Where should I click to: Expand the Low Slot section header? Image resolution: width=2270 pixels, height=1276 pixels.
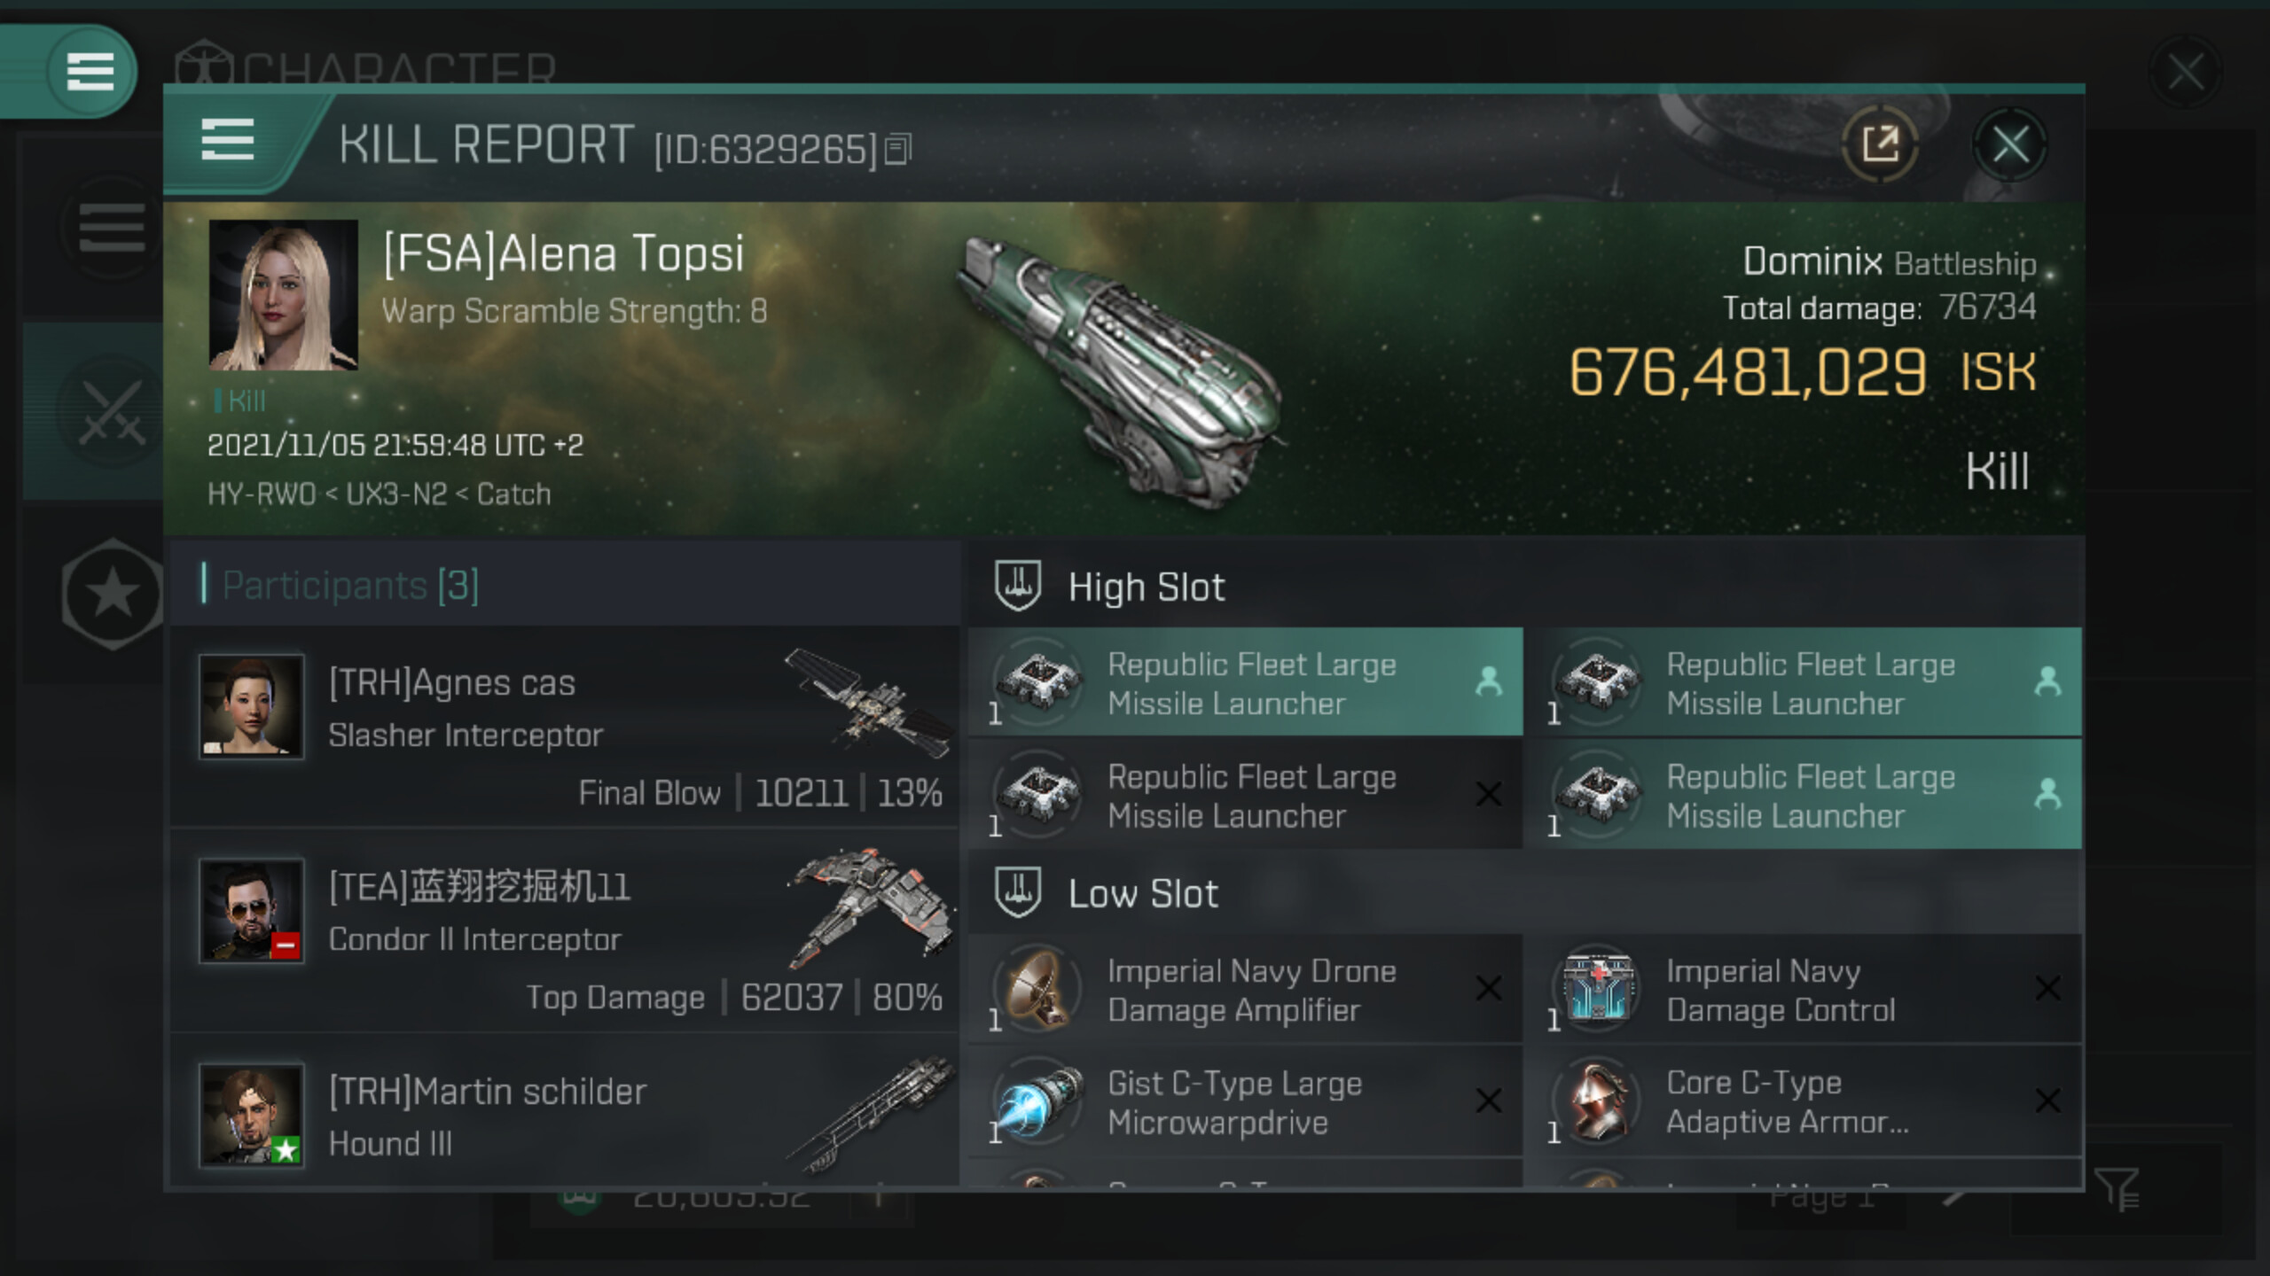[1142, 893]
